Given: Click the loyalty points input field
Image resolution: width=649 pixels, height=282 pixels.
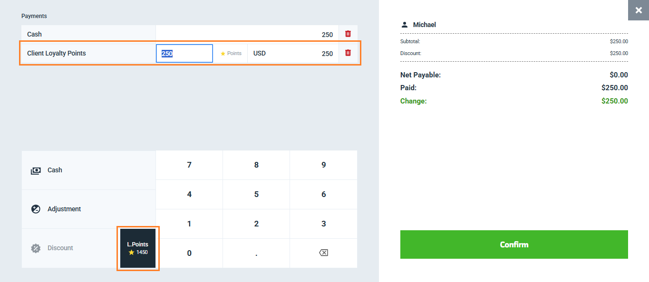Looking at the screenshot, I should [184, 54].
